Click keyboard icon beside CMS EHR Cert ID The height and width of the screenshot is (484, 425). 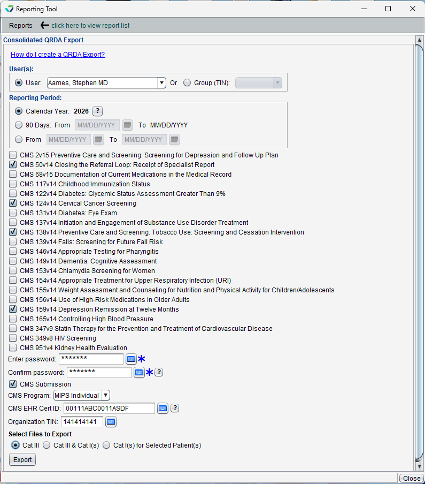163,409
